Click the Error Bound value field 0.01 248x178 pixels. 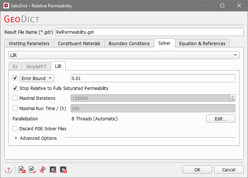pyautogui.click(x=153, y=78)
